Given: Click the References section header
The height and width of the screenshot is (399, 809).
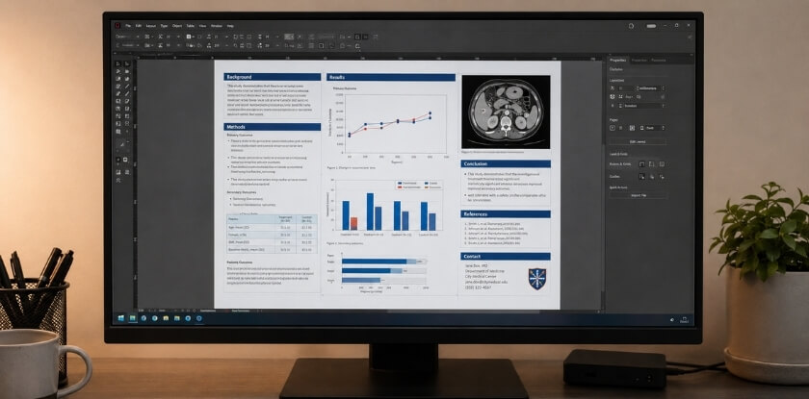Looking at the screenshot, I should (506, 213).
